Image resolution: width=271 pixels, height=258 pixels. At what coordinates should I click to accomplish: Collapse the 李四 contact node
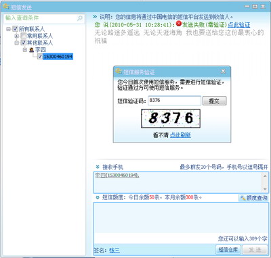coord(25,49)
